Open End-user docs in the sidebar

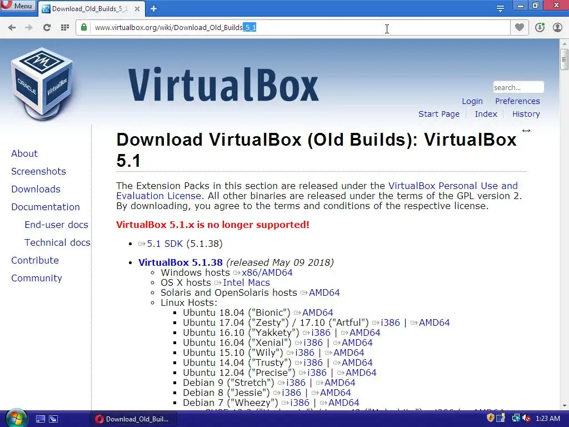pos(56,225)
